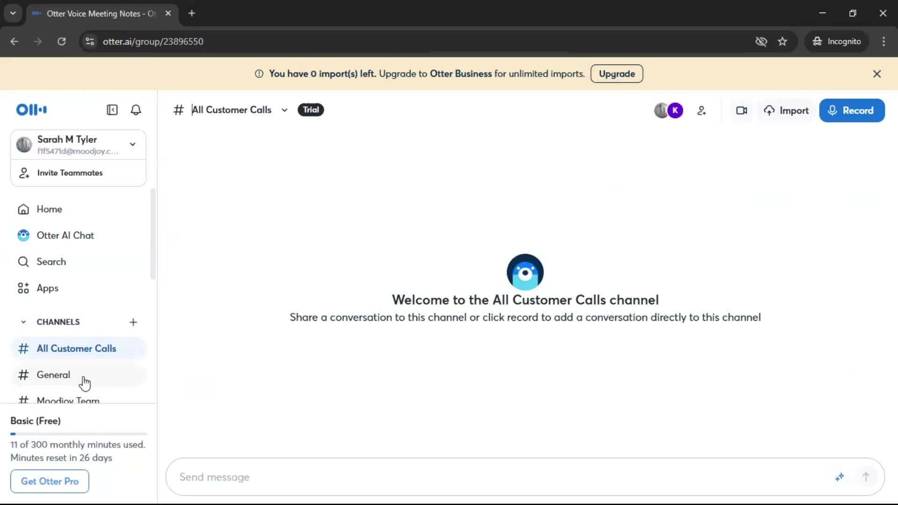Open Chrome three-dot menu

click(884, 42)
